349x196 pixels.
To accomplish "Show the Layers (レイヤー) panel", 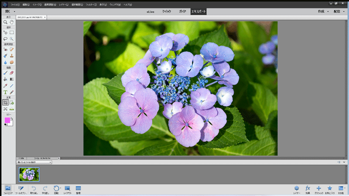I will coord(297,190).
